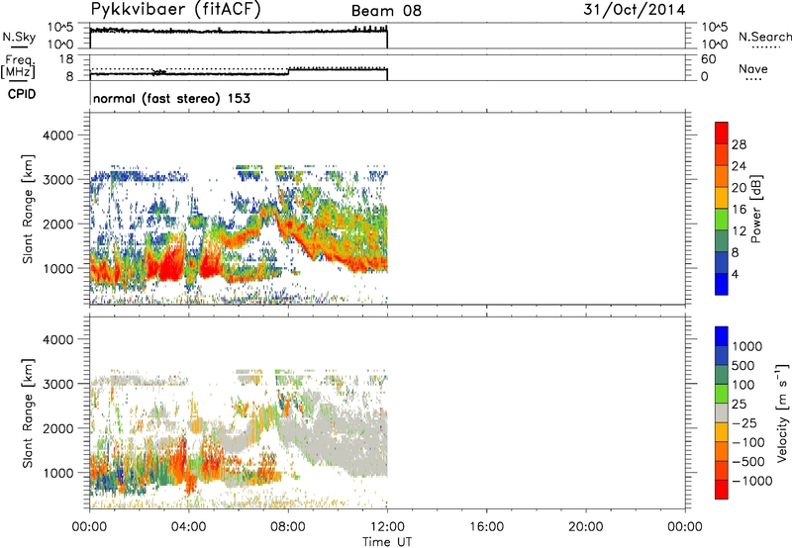
Task: Select the N.Sky legend label
Action: click(x=19, y=37)
